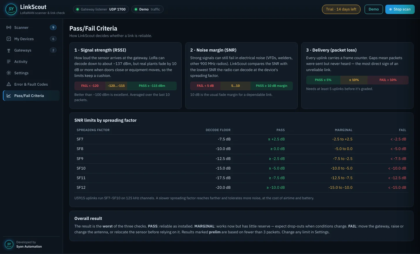Viewport: 420px width, 254px height.
Task: Click the LinkScout SY logo icon
Action: pyautogui.click(x=11, y=9)
